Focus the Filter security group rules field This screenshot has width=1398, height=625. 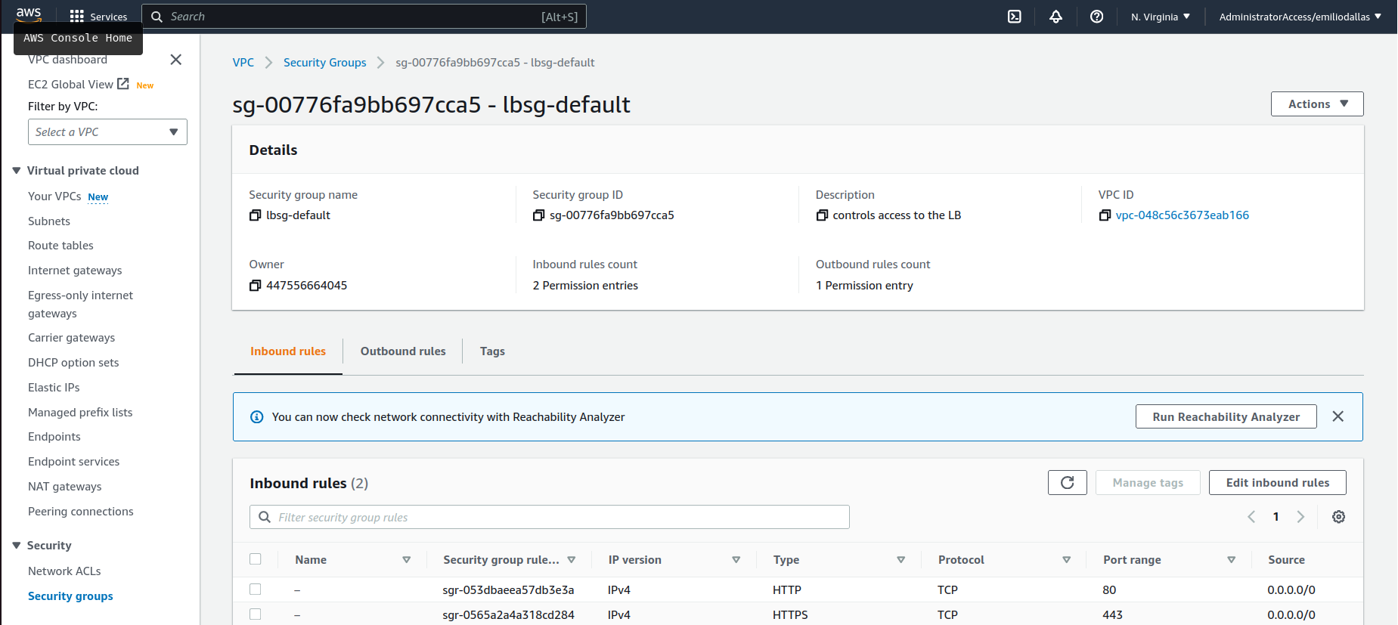coord(560,517)
